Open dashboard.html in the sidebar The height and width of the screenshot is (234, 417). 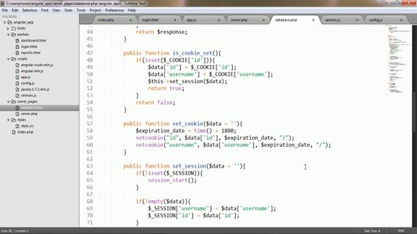pyautogui.click(x=33, y=40)
